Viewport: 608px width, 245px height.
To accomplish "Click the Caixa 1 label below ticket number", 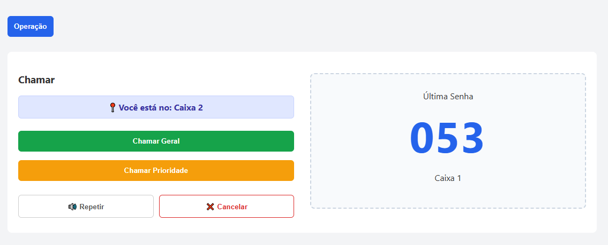I will (448, 178).
